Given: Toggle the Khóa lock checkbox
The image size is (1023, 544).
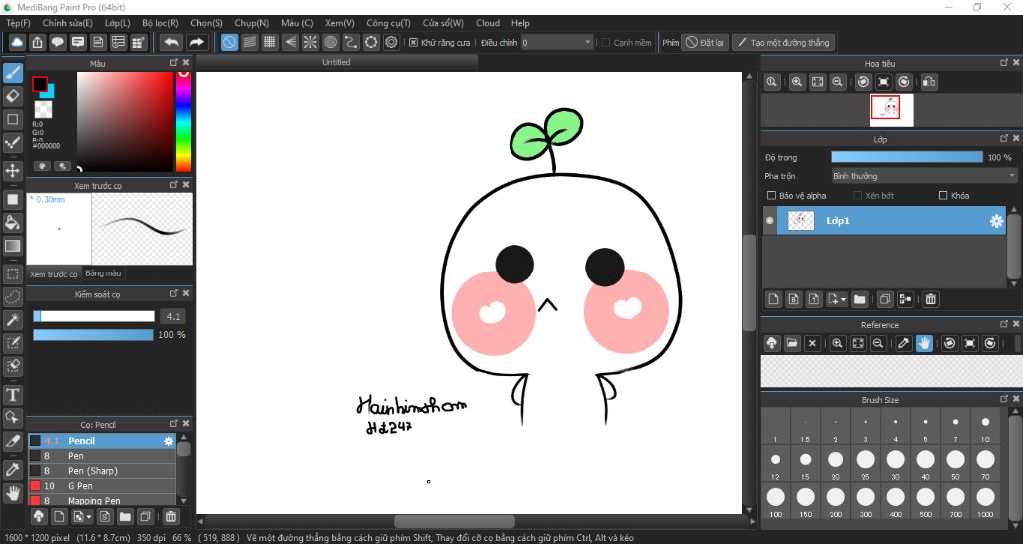Looking at the screenshot, I should tap(943, 196).
